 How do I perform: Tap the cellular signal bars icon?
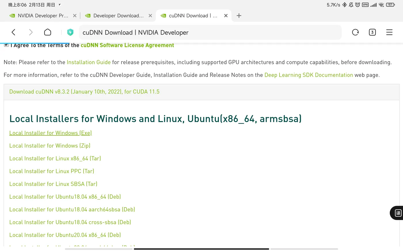pyautogui.click(x=373, y=5)
